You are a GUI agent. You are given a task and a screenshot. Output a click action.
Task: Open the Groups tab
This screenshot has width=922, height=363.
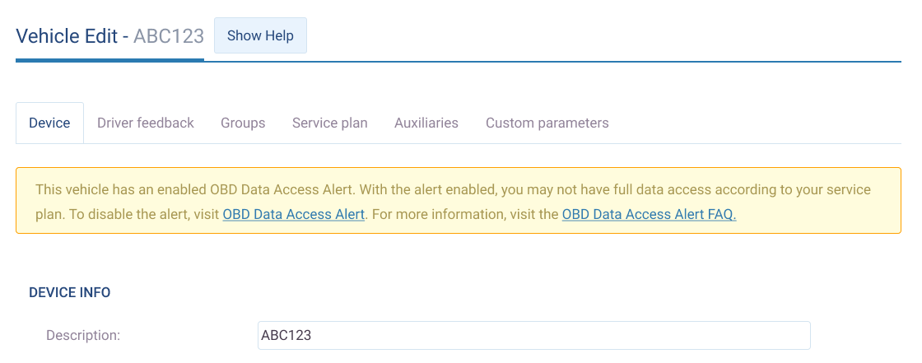pyautogui.click(x=243, y=123)
